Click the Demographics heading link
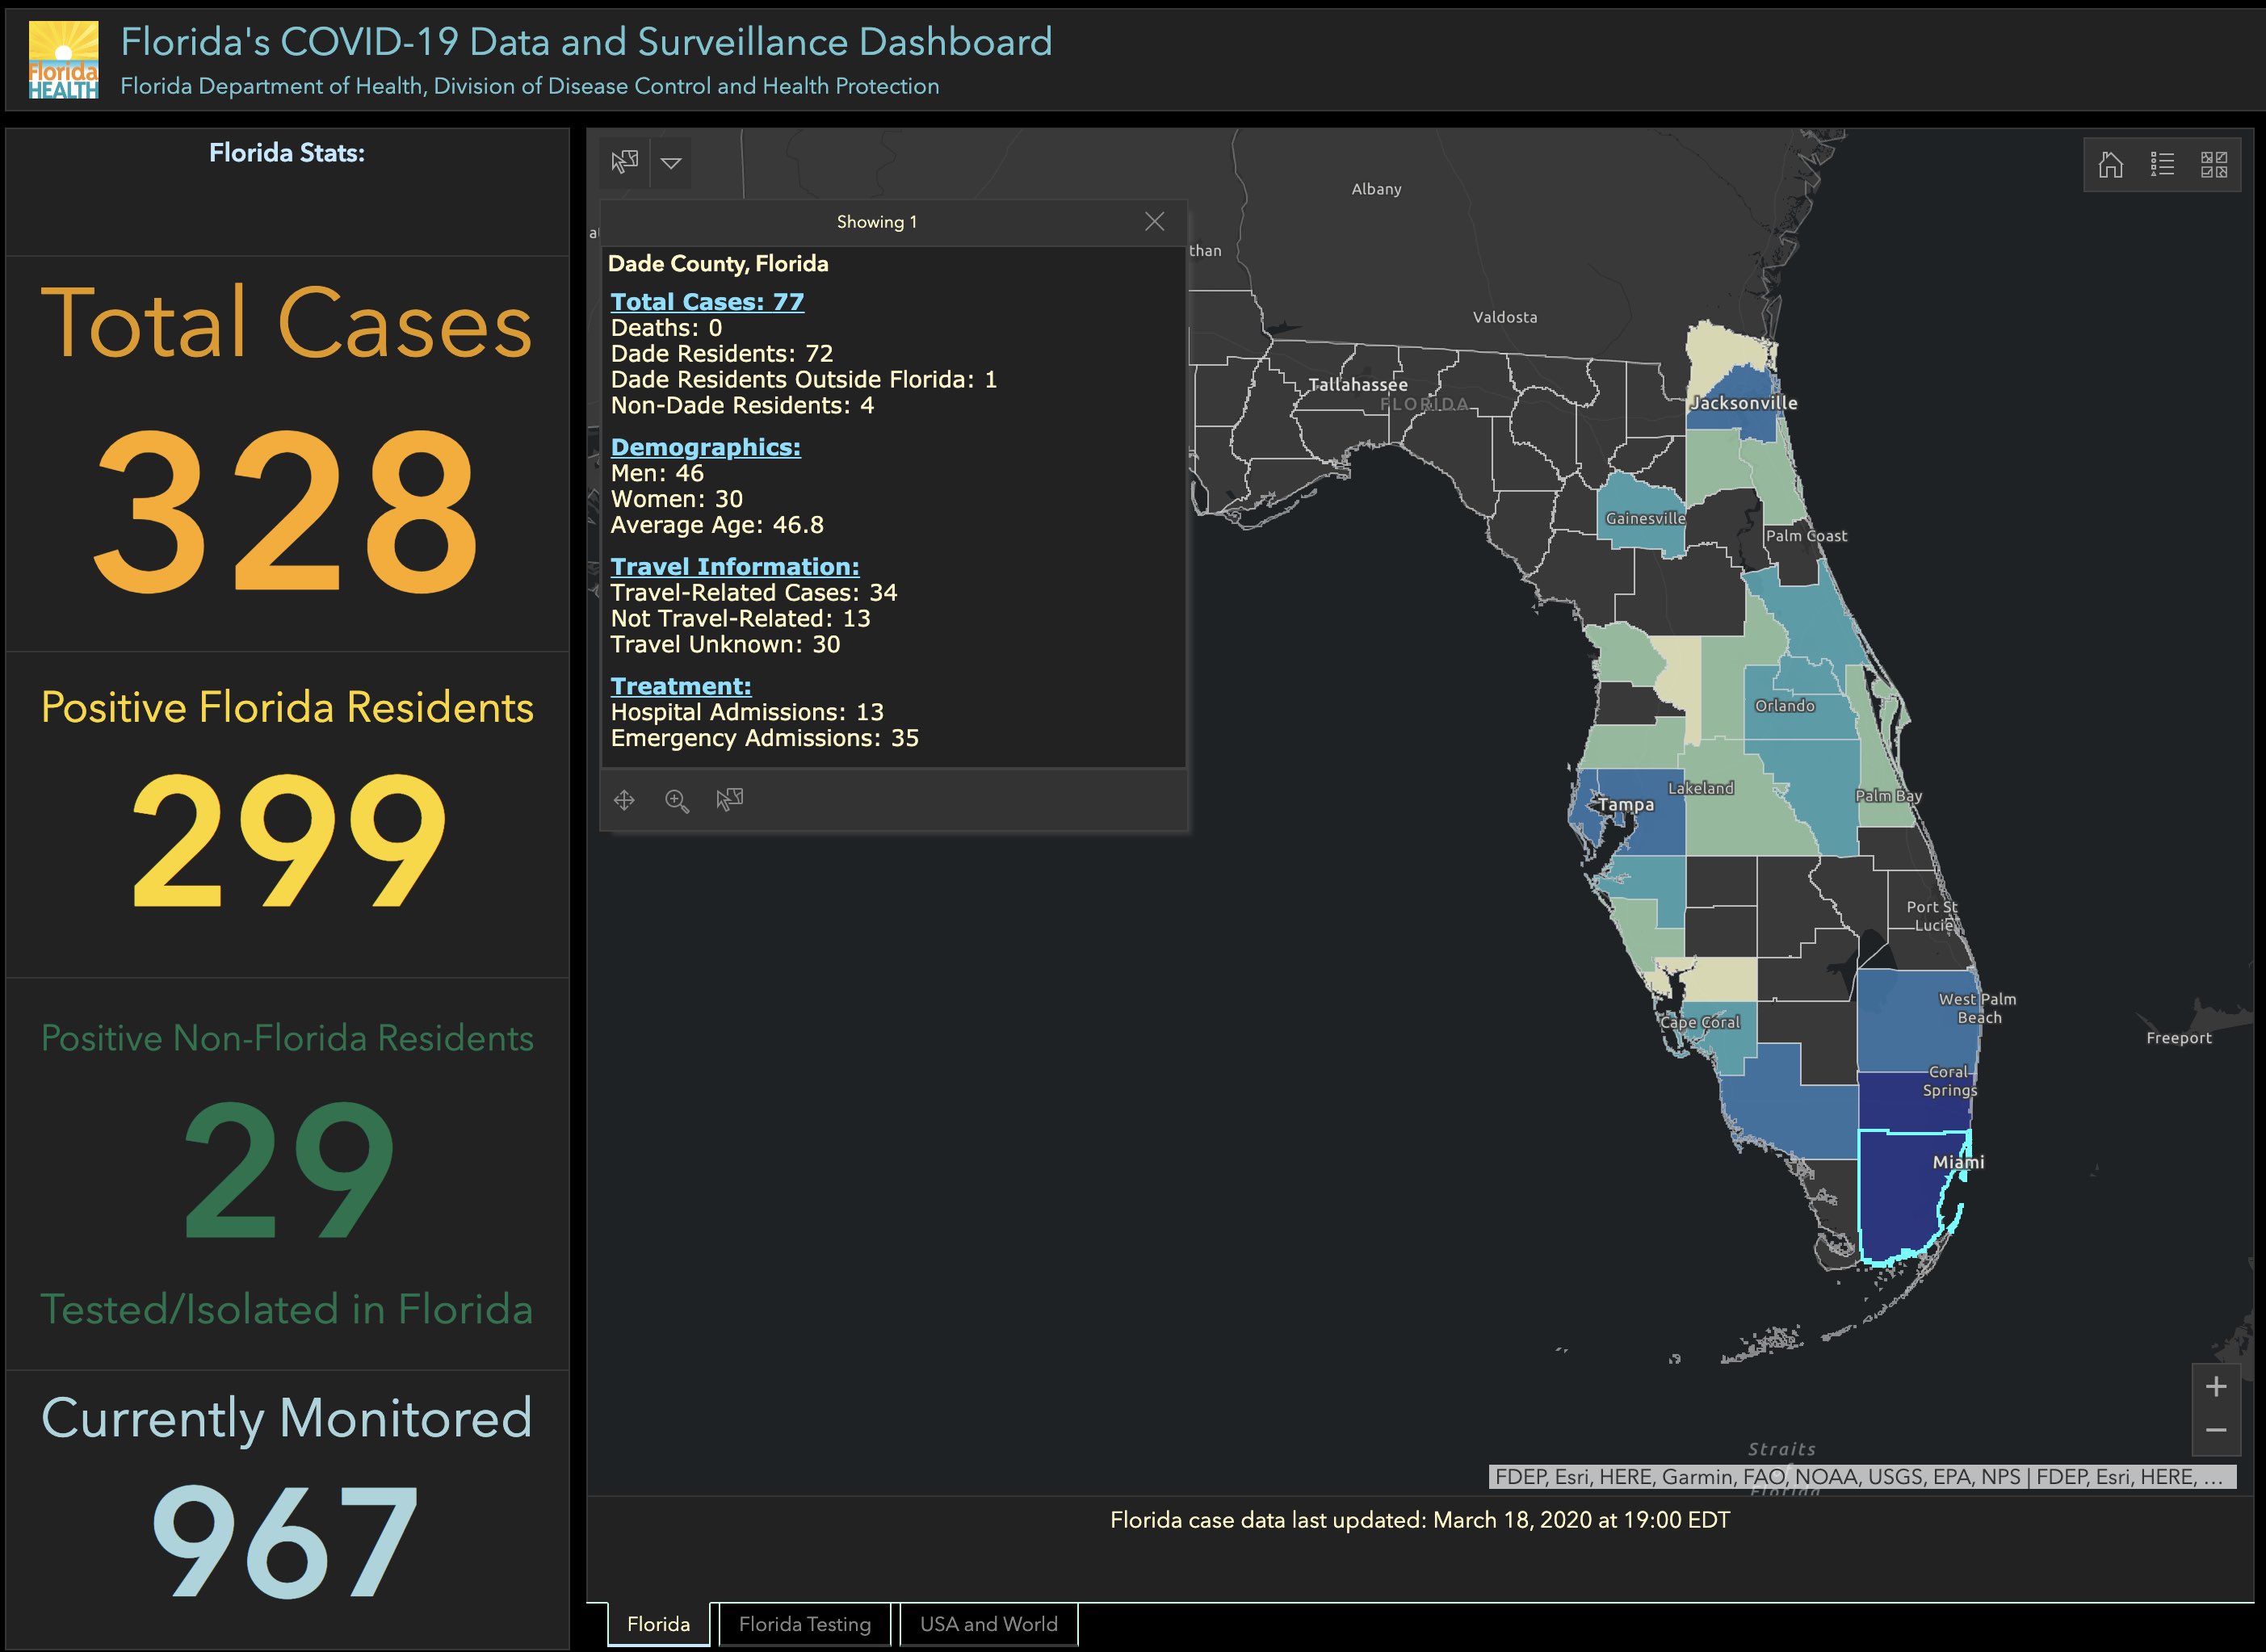2266x1652 pixels. click(705, 447)
